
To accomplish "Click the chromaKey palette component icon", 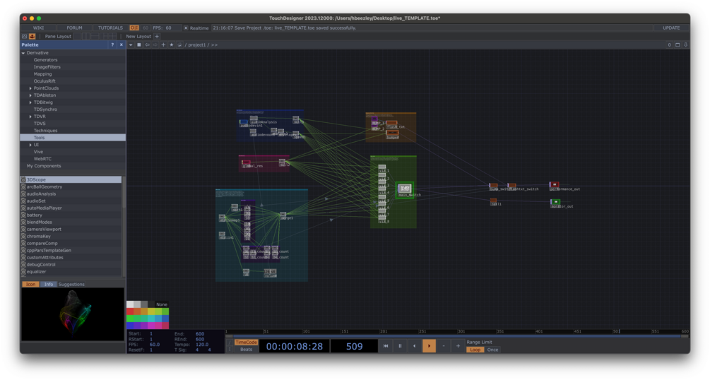I will pos(23,237).
